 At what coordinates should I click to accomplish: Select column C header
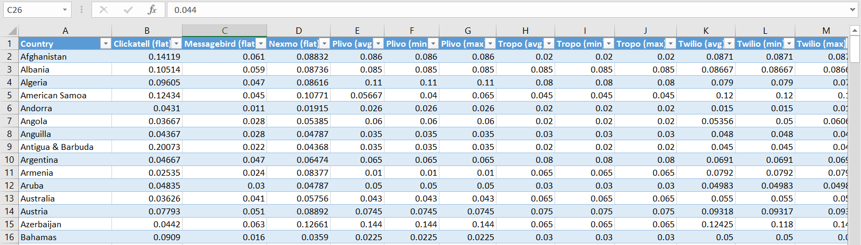(x=225, y=31)
